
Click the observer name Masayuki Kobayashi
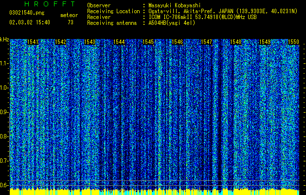point(175,6)
